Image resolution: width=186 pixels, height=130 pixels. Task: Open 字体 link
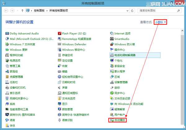point(12,126)
